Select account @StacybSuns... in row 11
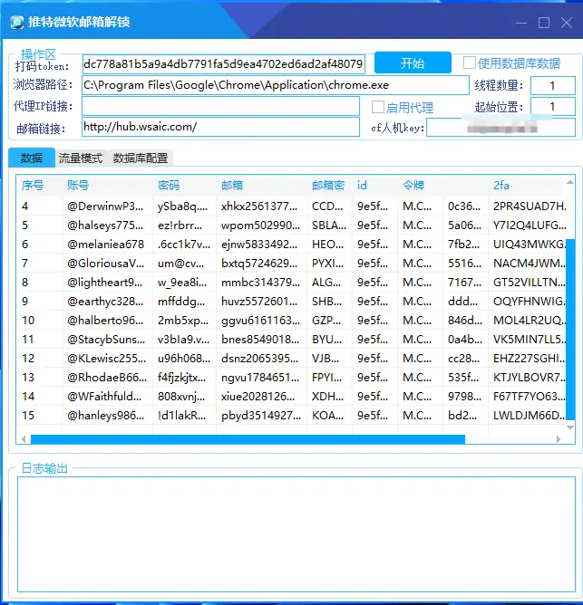The width and height of the screenshot is (583, 605). (x=106, y=340)
